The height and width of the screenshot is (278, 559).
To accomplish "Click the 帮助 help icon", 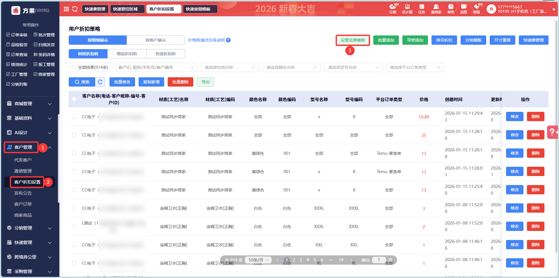I will point(451,9).
